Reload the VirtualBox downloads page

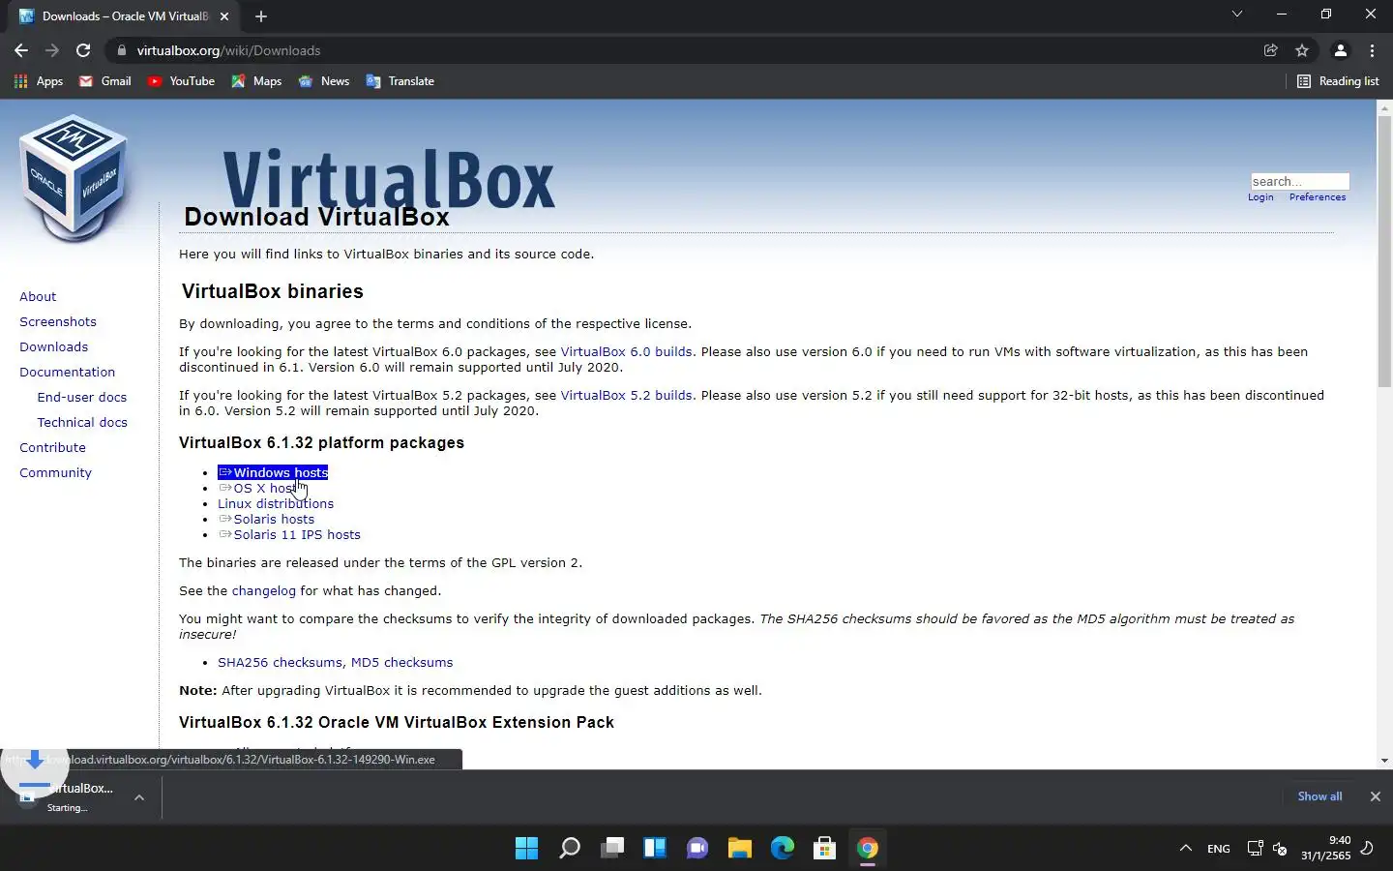coord(83,50)
